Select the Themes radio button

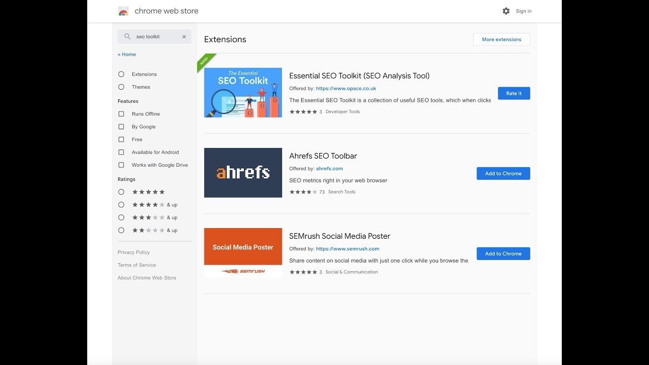(121, 87)
